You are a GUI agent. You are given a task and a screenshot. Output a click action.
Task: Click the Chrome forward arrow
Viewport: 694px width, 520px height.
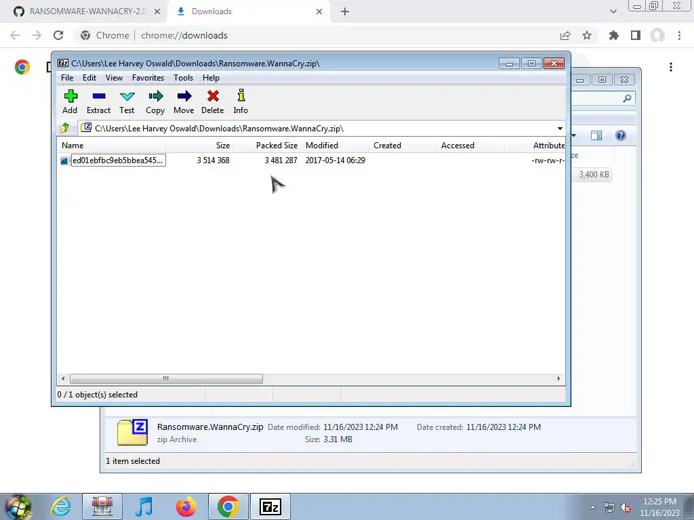point(37,35)
